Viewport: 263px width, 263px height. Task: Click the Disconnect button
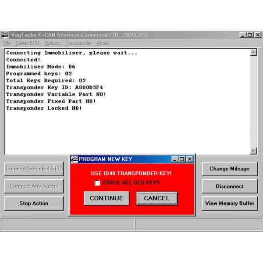pyautogui.click(x=229, y=186)
